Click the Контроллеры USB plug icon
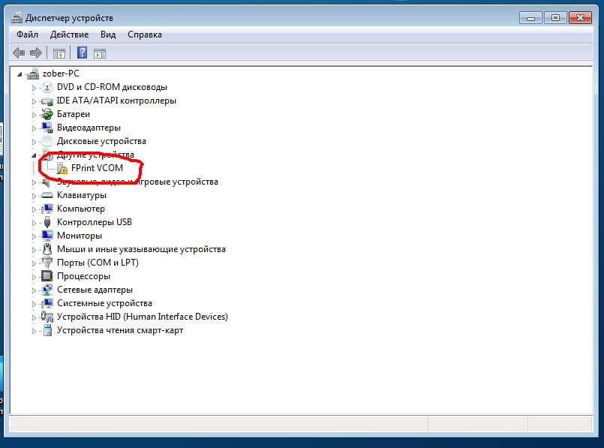Screen dimensions: 604x448 tap(47, 222)
